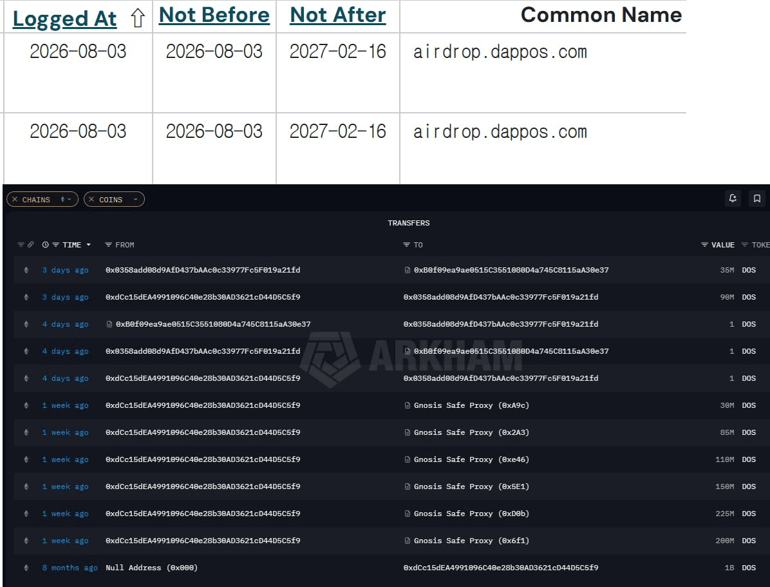Image resolution: width=770 pixels, height=587 pixels.
Task: Open '8 months ago' transaction link
Action: (70, 567)
